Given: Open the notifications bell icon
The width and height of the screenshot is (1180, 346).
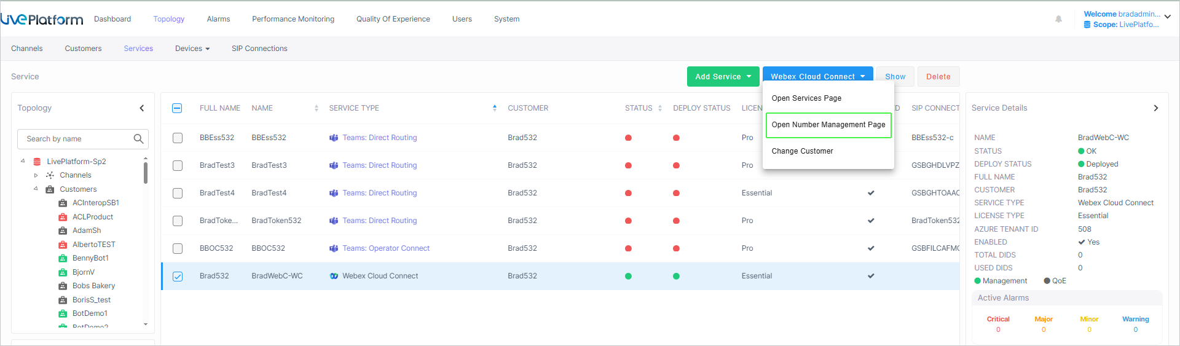Looking at the screenshot, I should click(x=1058, y=19).
